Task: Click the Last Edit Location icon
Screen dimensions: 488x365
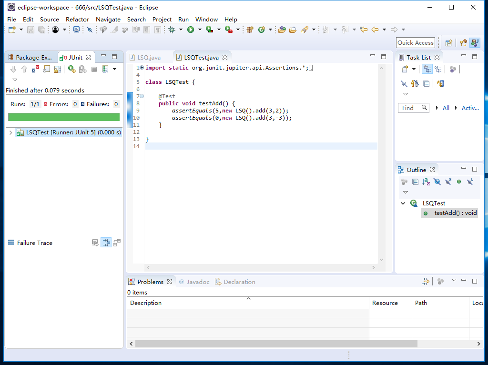Action: pos(363,30)
